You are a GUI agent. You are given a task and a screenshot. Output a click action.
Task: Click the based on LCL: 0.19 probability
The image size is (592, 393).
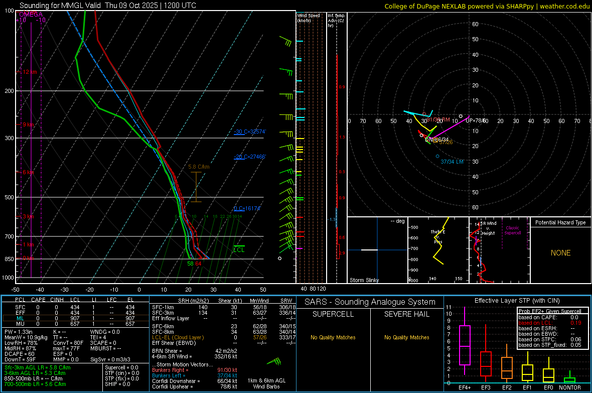click(550, 323)
